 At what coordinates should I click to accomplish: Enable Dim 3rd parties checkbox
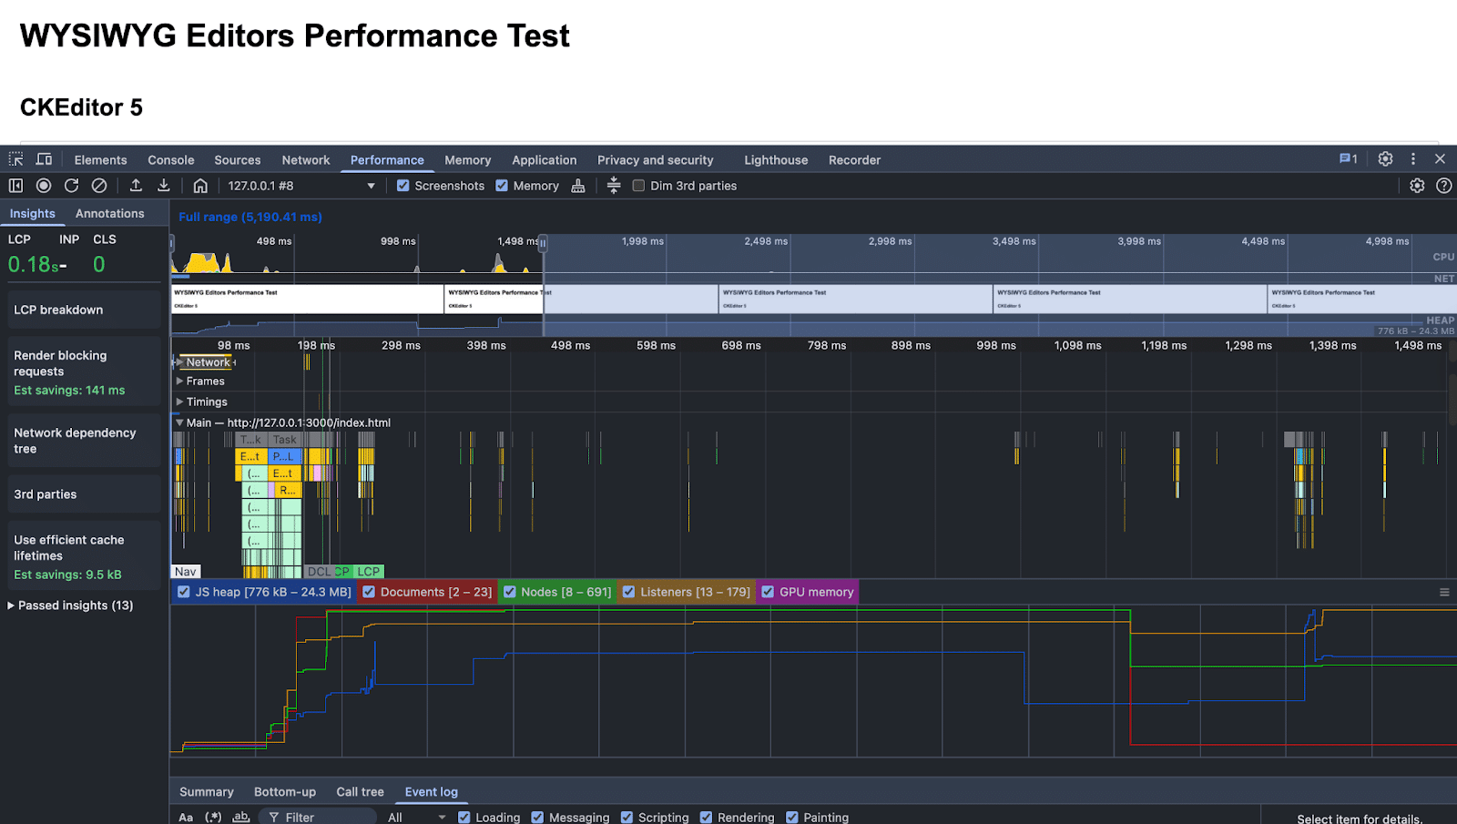[x=638, y=186]
